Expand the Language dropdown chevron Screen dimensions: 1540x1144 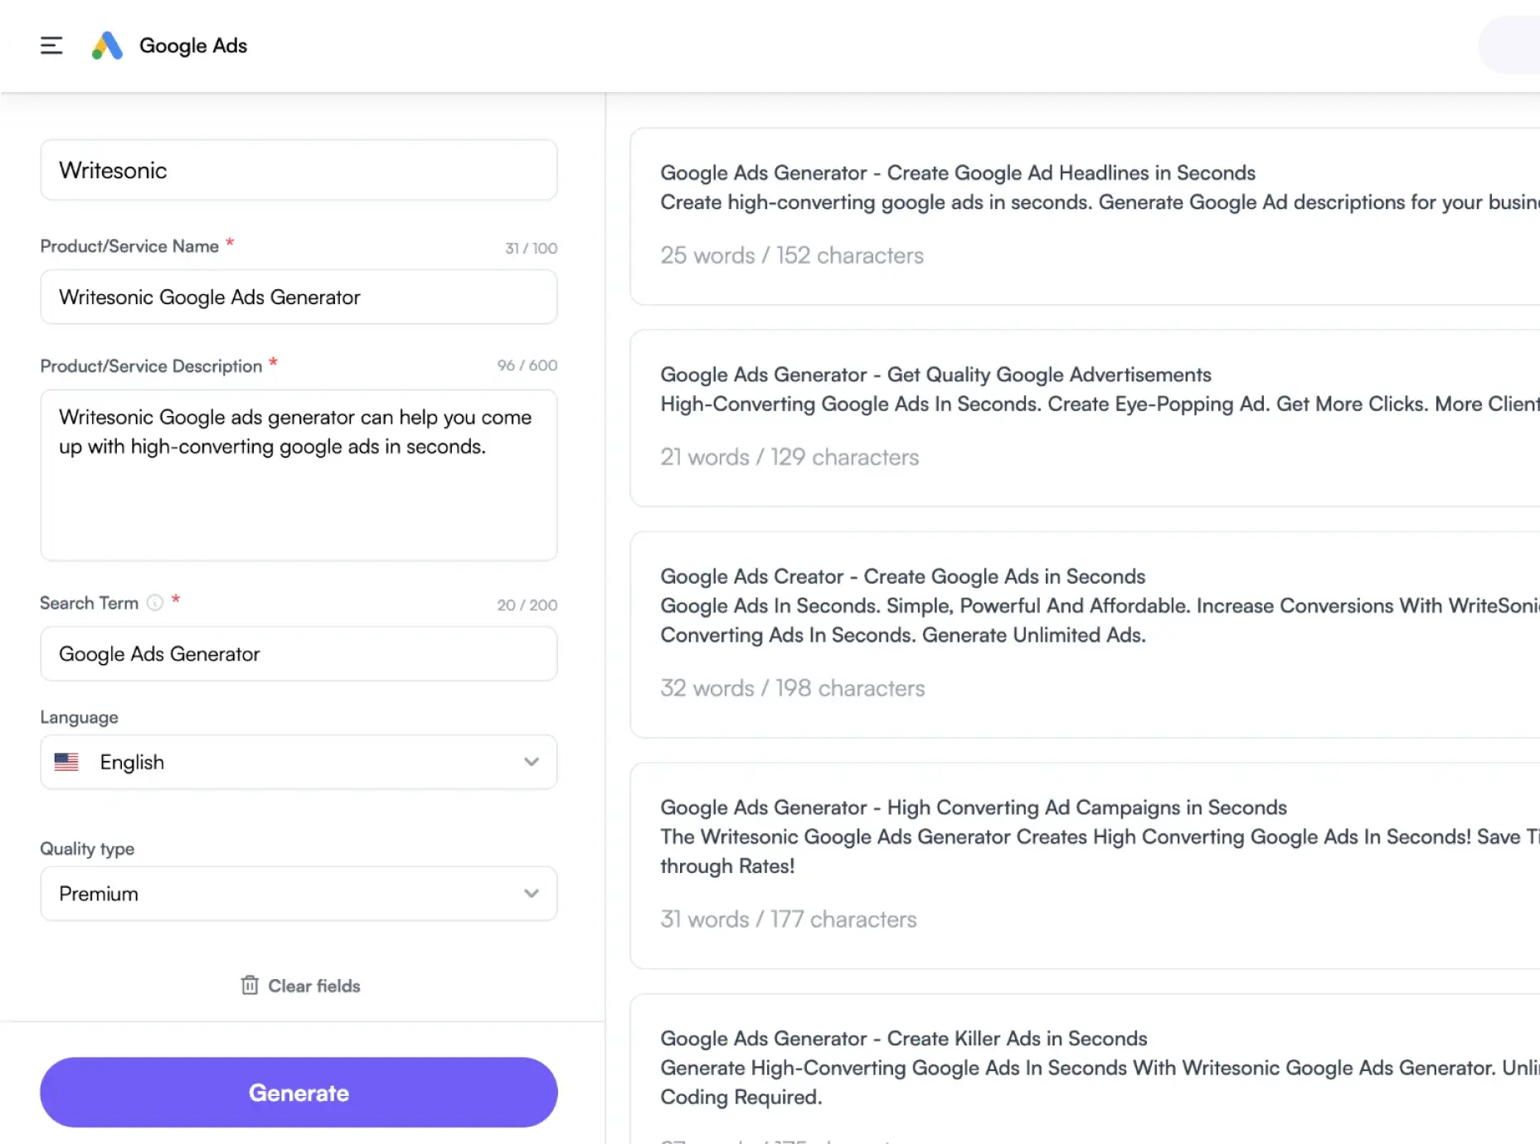[531, 762]
